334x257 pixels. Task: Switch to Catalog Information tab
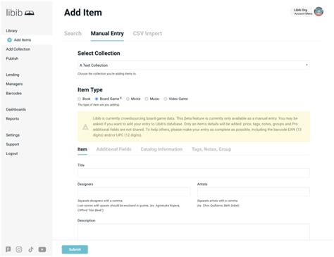161,149
